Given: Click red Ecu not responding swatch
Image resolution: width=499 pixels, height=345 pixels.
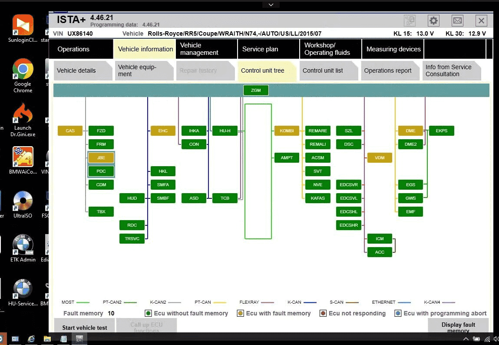Looking at the screenshot, I should pos(323,313).
